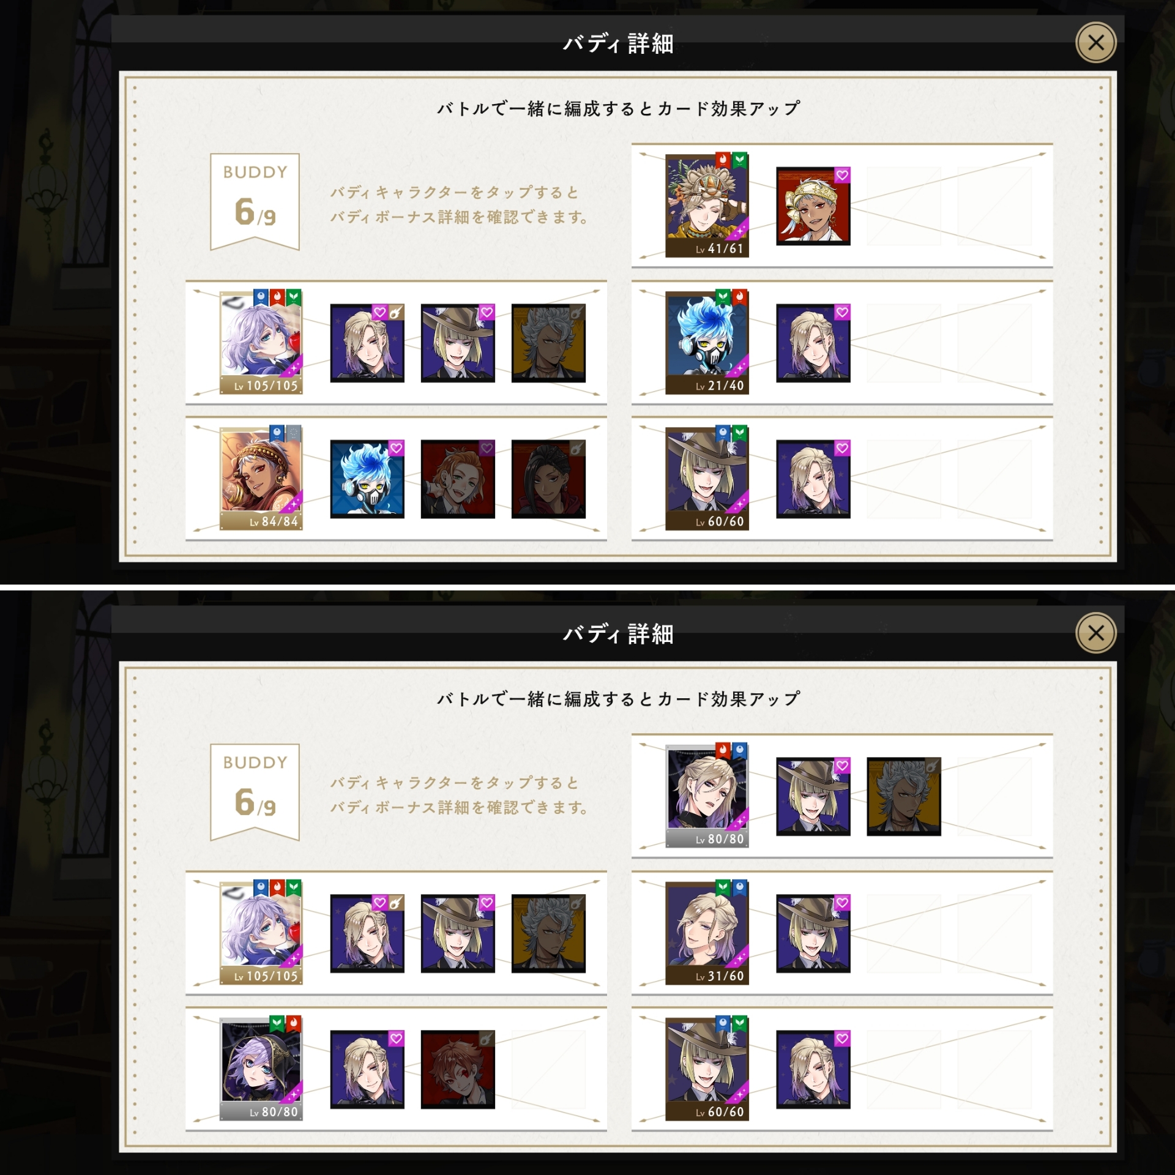Open the Lv 105/105 card in top dialog
Viewport: 1175px width, 1175px height.
[x=261, y=342]
